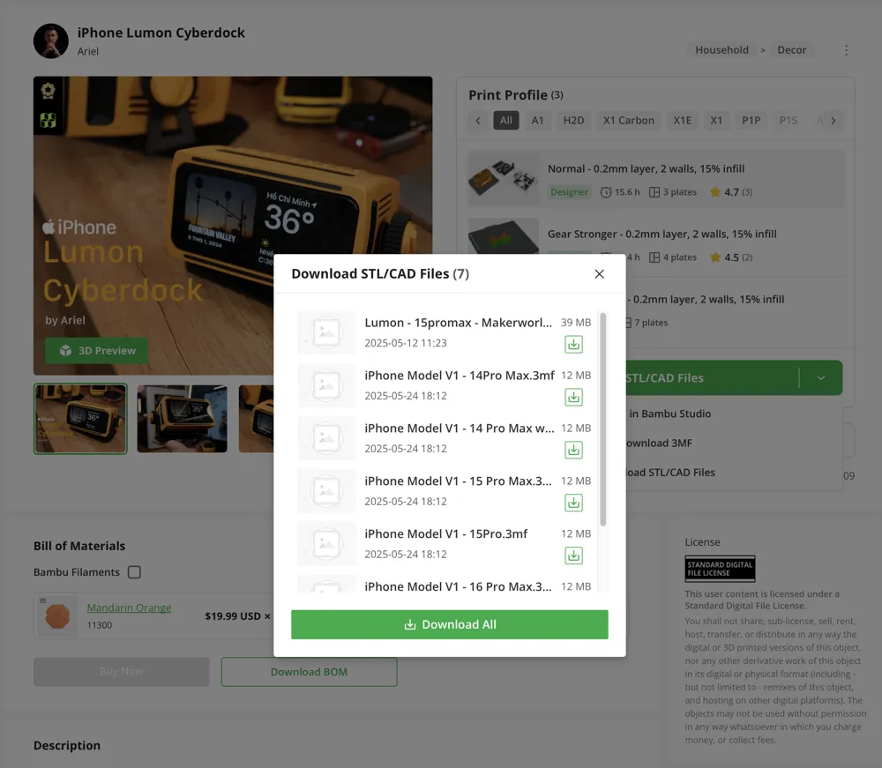Select the All printer tab
Screen dimensions: 882x768
[x=505, y=120]
